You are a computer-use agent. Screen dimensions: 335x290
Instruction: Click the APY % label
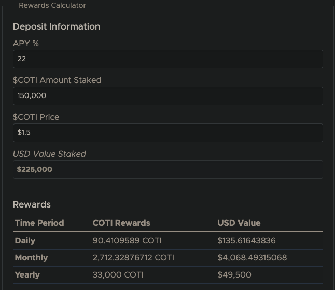(26, 44)
